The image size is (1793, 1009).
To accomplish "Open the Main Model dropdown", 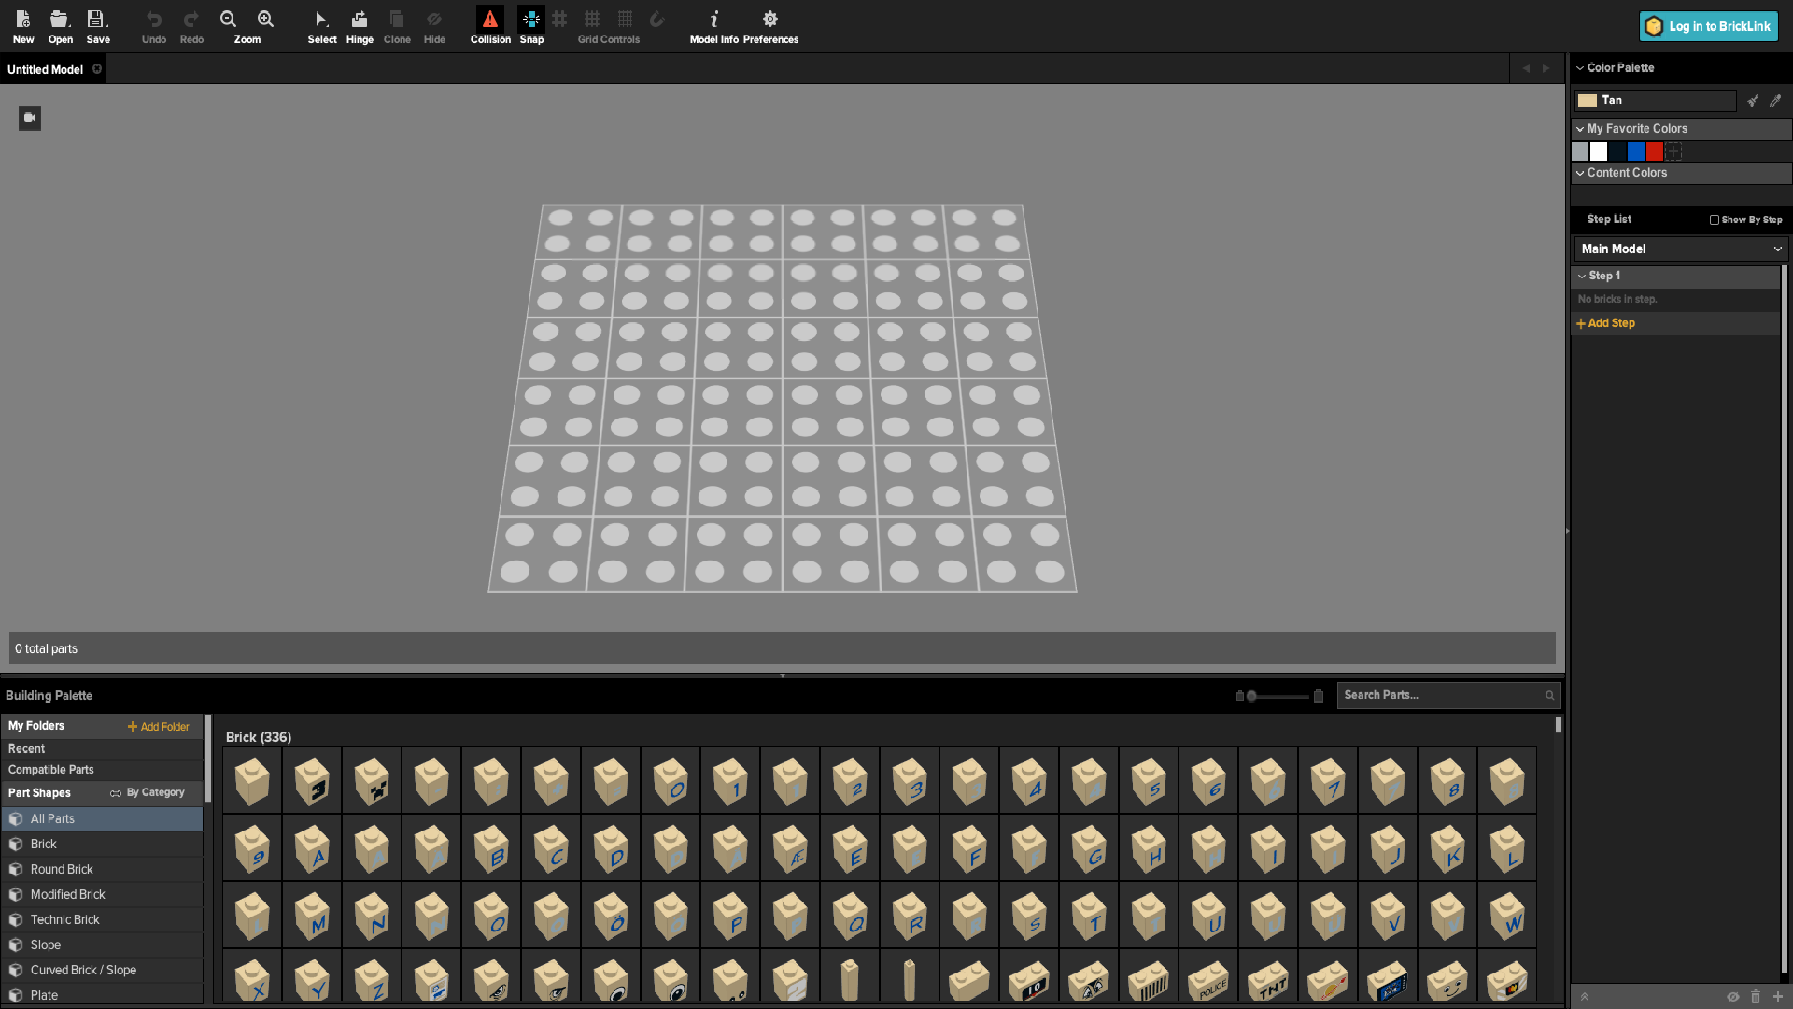I will 1680,249.
